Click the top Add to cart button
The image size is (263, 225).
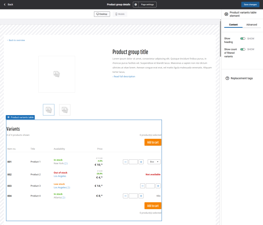click(153, 142)
